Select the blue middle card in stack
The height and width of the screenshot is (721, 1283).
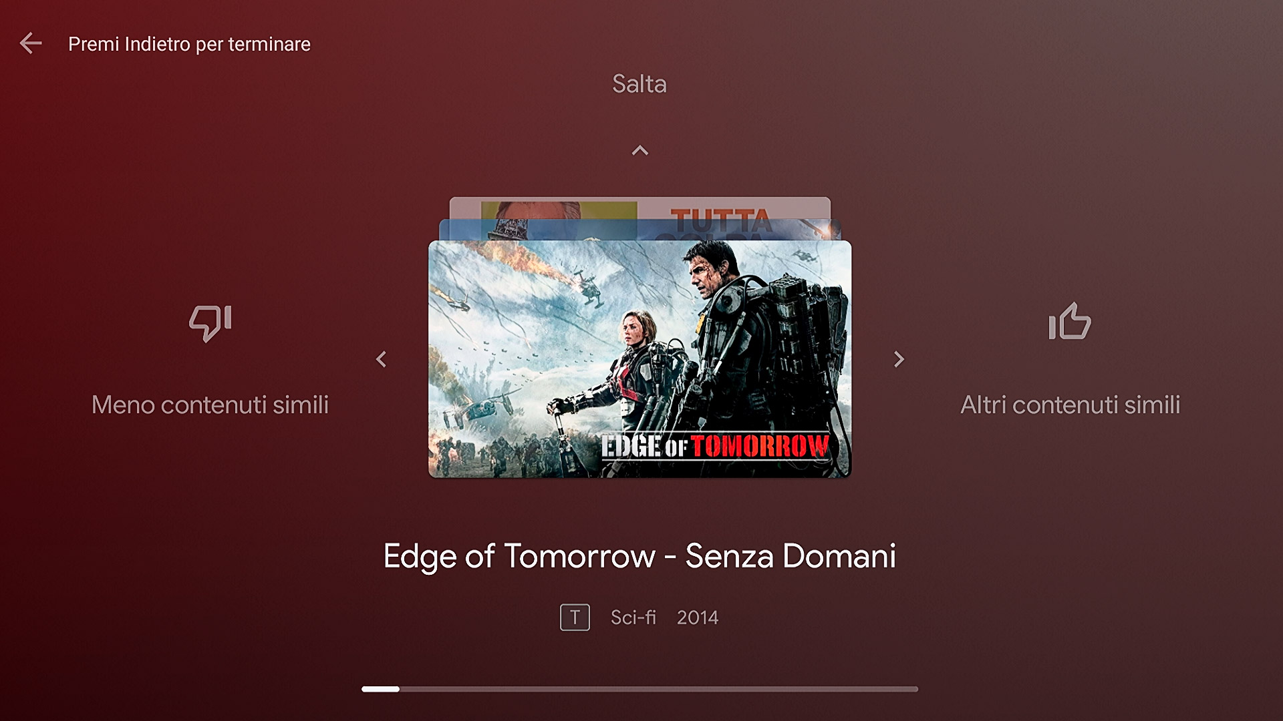(639, 230)
